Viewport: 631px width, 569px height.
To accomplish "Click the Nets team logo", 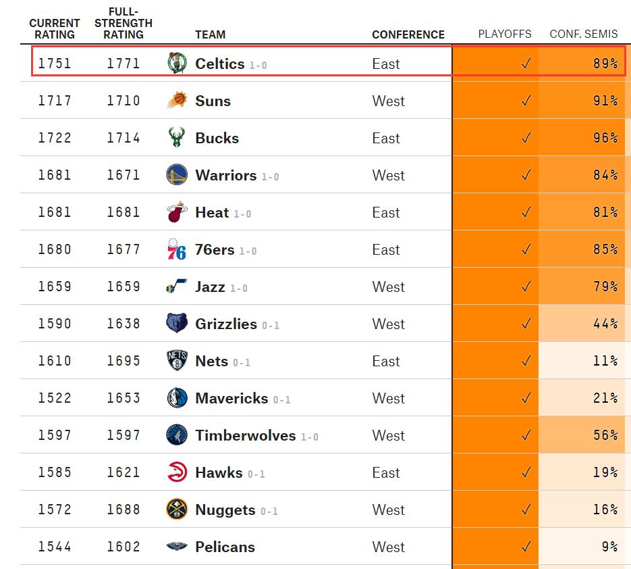I will click(176, 361).
